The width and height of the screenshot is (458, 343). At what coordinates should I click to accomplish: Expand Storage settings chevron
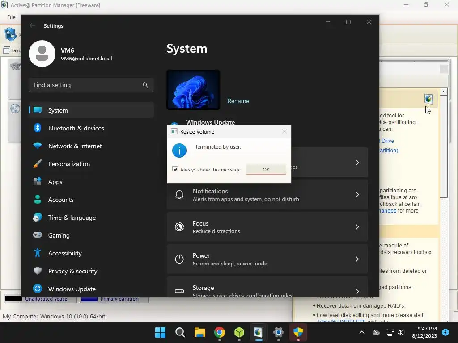[357, 291]
